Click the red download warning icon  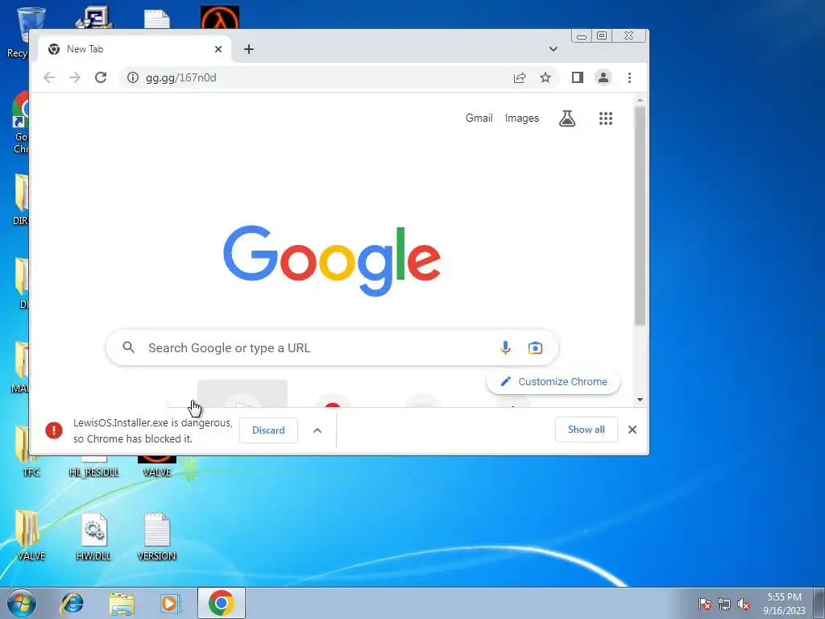pos(54,430)
